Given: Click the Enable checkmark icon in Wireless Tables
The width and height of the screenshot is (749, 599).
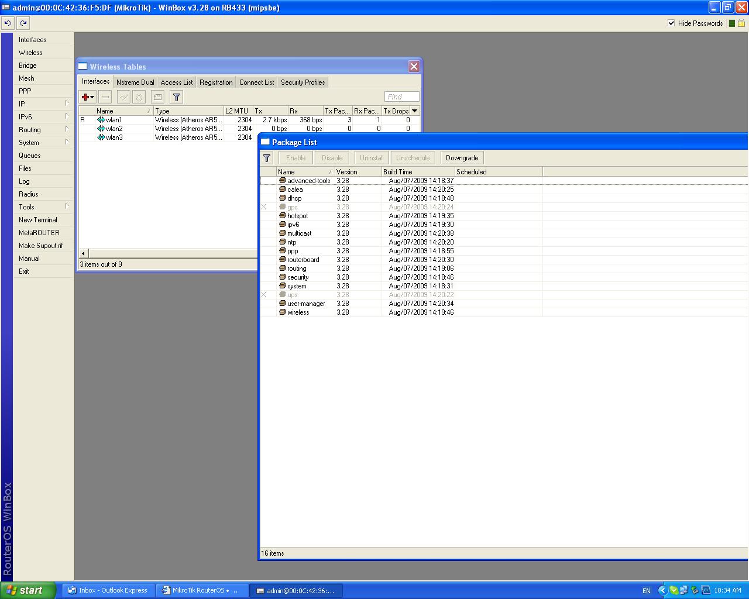Looking at the screenshot, I should coord(123,97).
